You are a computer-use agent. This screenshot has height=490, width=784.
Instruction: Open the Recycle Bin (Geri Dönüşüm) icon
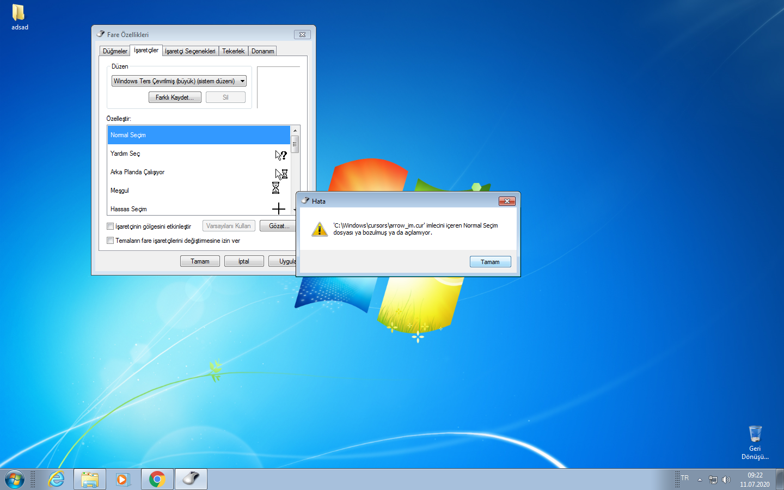coord(755,443)
